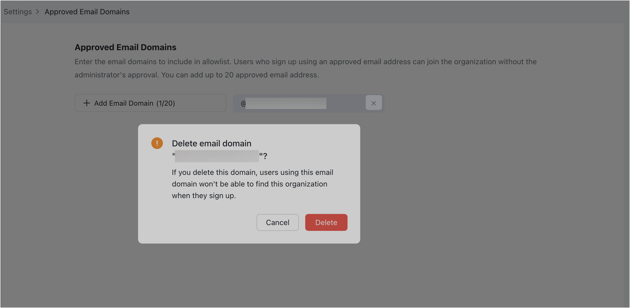
Task: Open Settings from the breadcrumb trail
Action: (x=17, y=12)
